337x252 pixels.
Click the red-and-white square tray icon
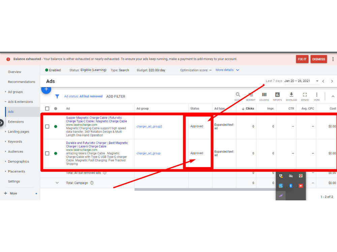click(x=301, y=176)
